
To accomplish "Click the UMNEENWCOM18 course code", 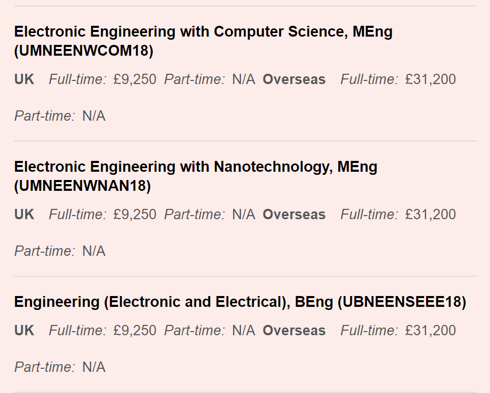I will click(84, 51).
